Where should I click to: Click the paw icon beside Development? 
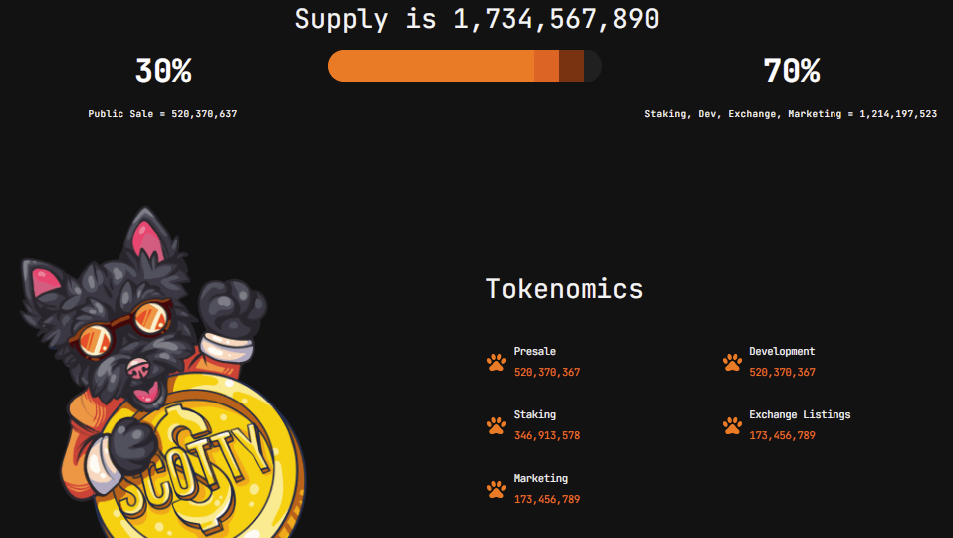732,362
